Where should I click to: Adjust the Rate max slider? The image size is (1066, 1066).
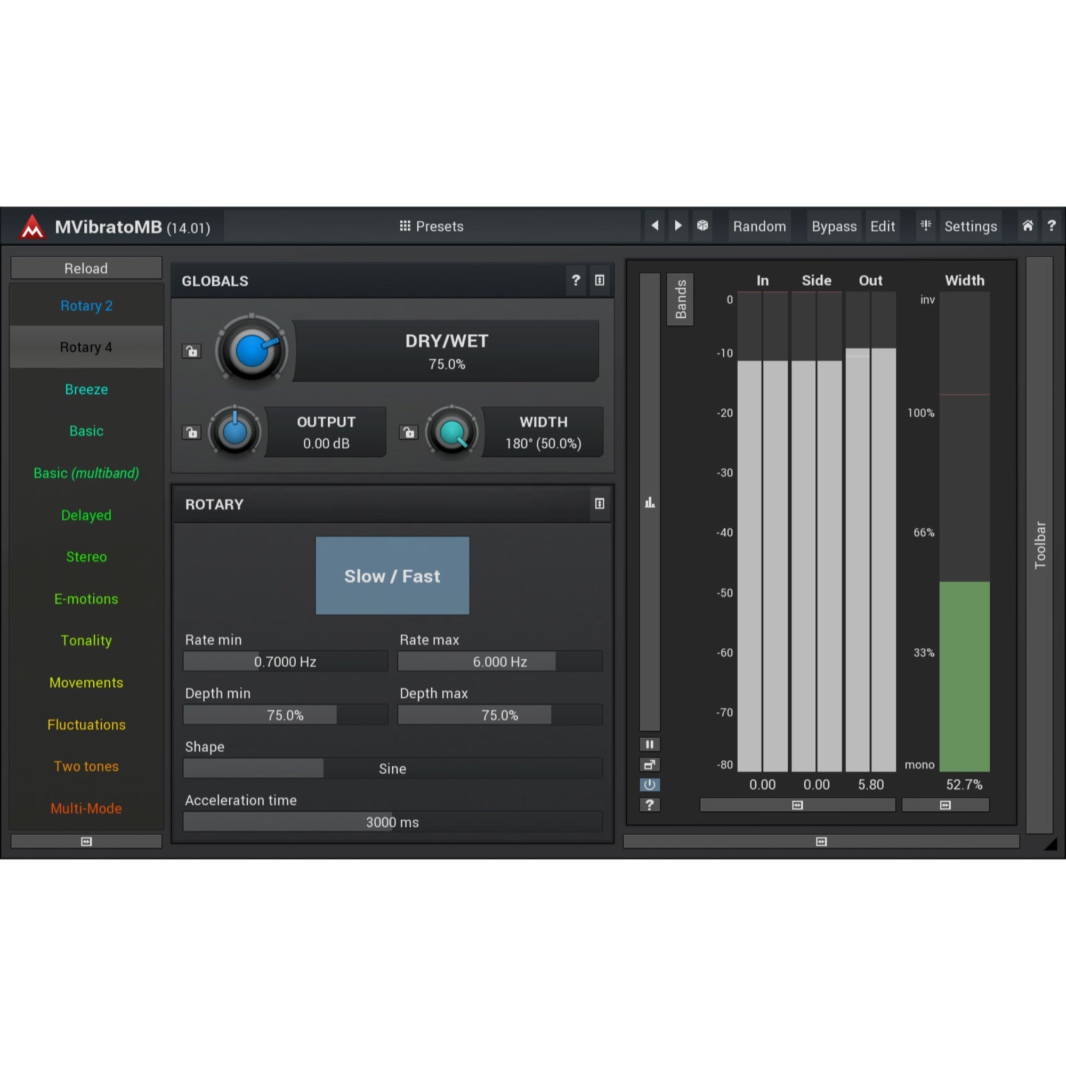(500, 661)
